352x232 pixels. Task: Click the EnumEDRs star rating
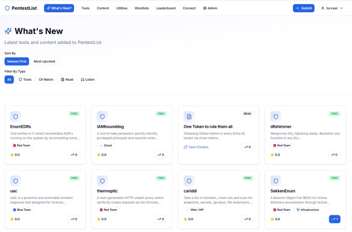click(x=15, y=154)
